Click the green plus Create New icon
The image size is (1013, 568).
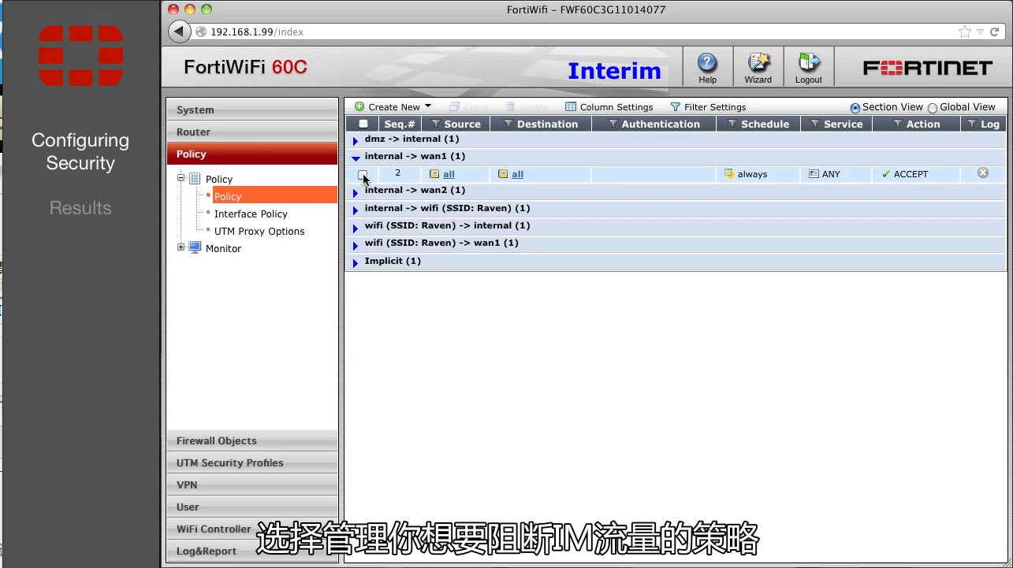(359, 106)
